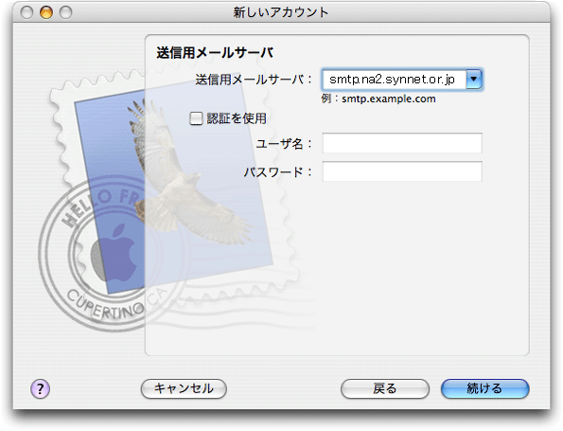This screenshot has width=563, height=431.
Task: Click the rightmost zoom window button
Action: (65, 12)
